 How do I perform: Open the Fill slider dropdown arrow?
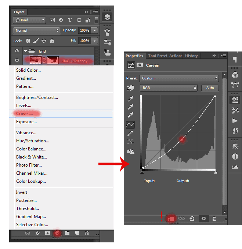(94, 41)
